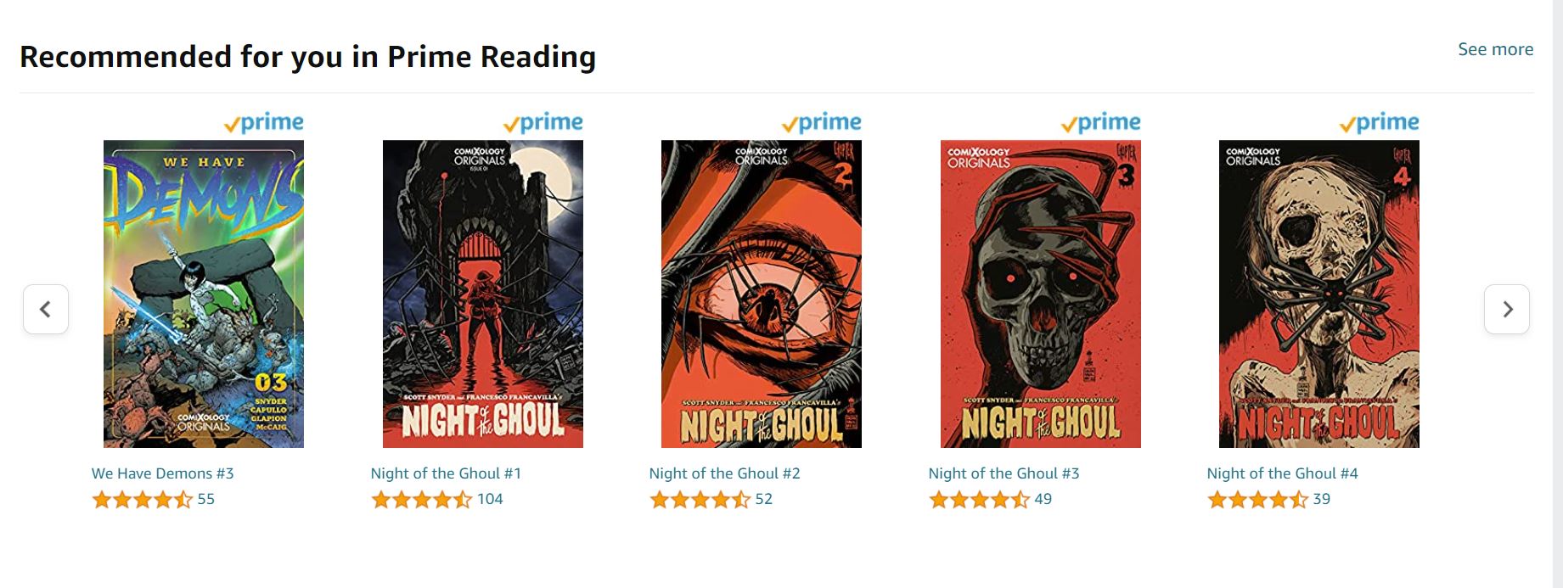Open Night of the Ghoul #4 cover

[x=1319, y=294]
